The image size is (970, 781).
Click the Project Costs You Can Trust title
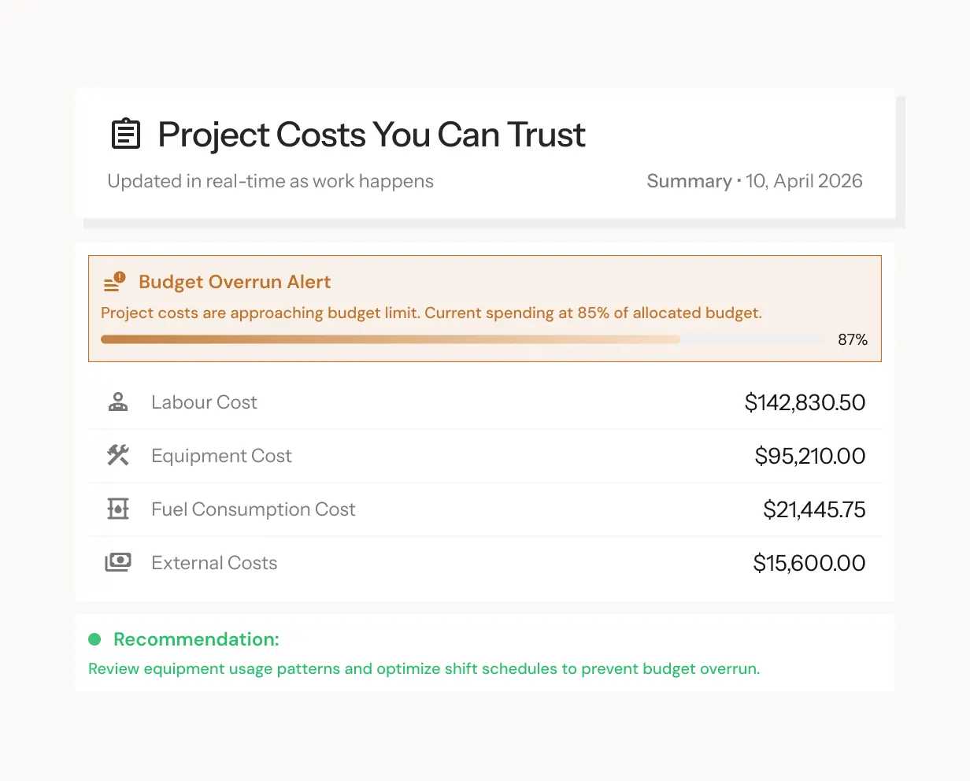click(x=372, y=135)
